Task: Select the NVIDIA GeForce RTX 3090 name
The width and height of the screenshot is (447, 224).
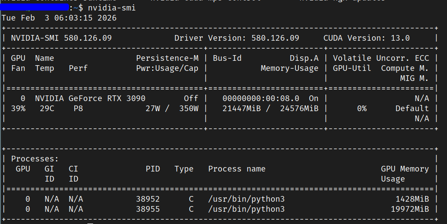Action: [x=90, y=98]
